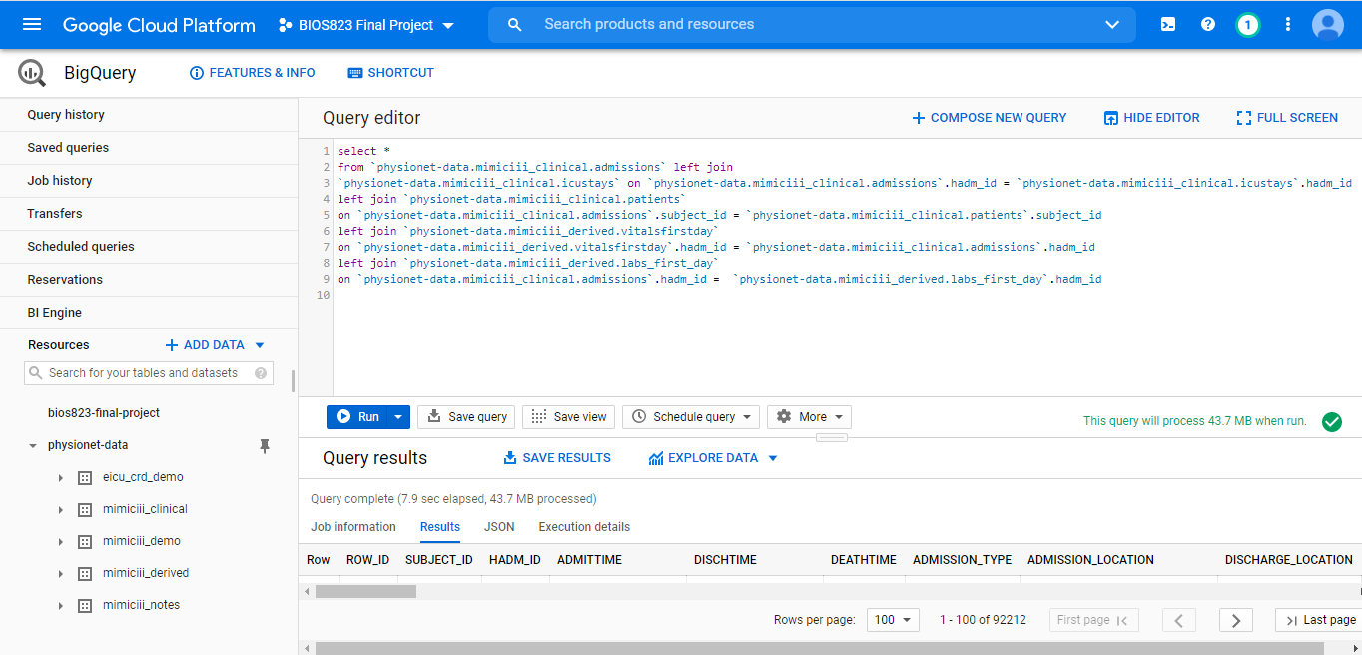Expand the mimiciii_notes dataset
The width and height of the screenshot is (1362, 655).
click(x=61, y=605)
